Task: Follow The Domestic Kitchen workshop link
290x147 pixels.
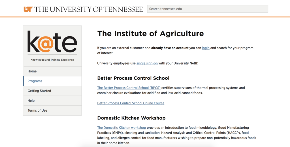Action: tap(121, 127)
